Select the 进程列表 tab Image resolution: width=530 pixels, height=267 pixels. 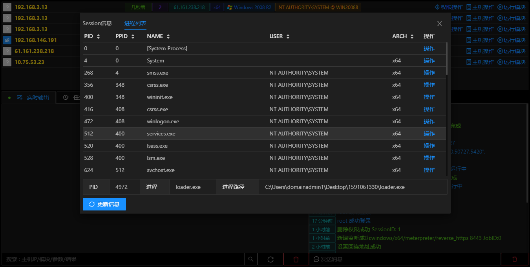coord(135,23)
